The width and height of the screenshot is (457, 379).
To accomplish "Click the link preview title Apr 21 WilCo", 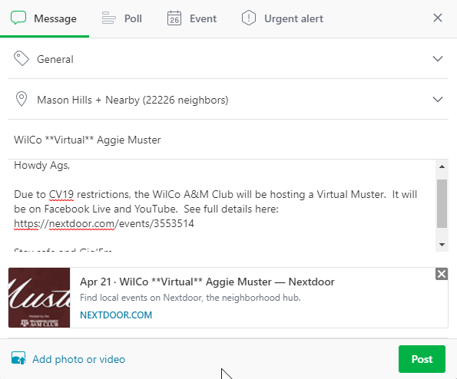I will pos(207,282).
